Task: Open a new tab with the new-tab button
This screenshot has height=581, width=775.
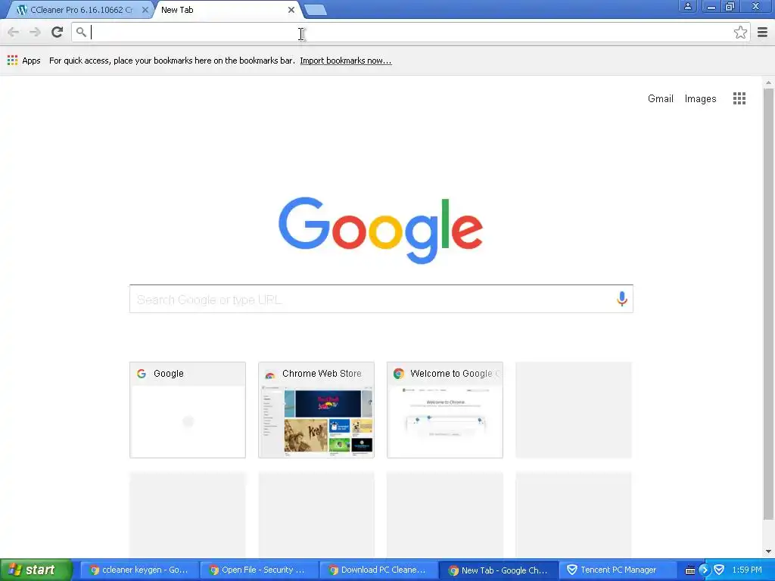Action: 316,10
